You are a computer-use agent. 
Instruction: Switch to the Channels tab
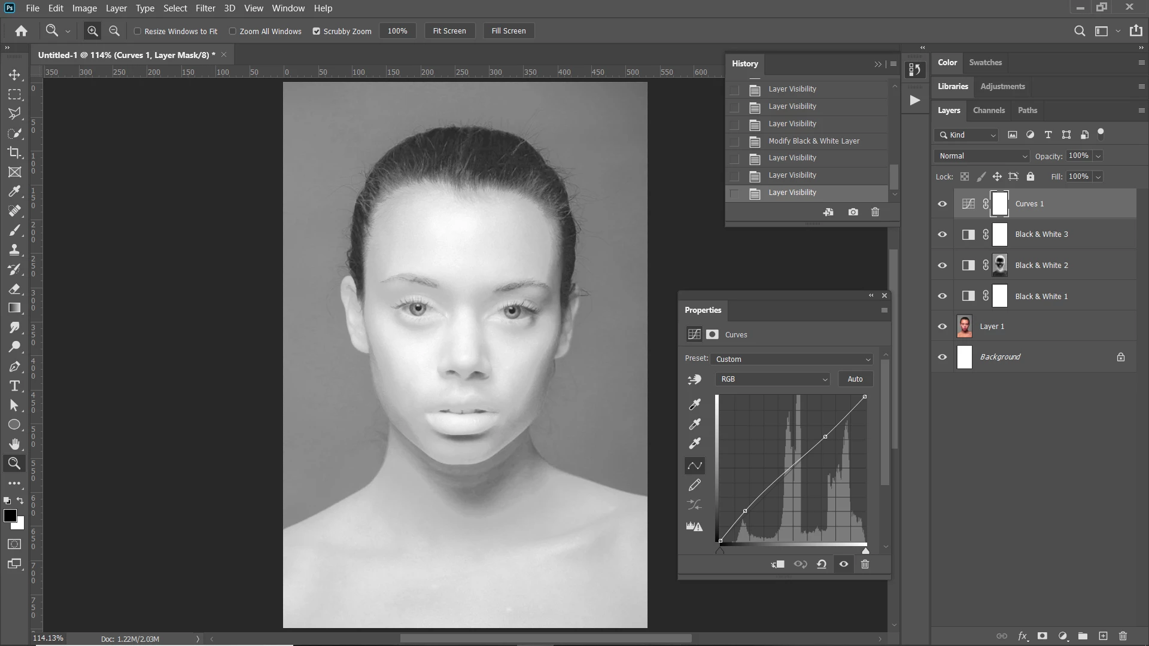click(x=989, y=110)
